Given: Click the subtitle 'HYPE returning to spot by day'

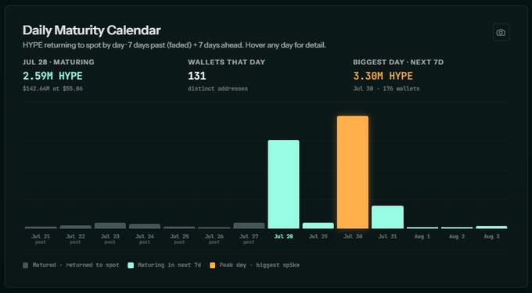Looking at the screenshot, I should (74, 45).
